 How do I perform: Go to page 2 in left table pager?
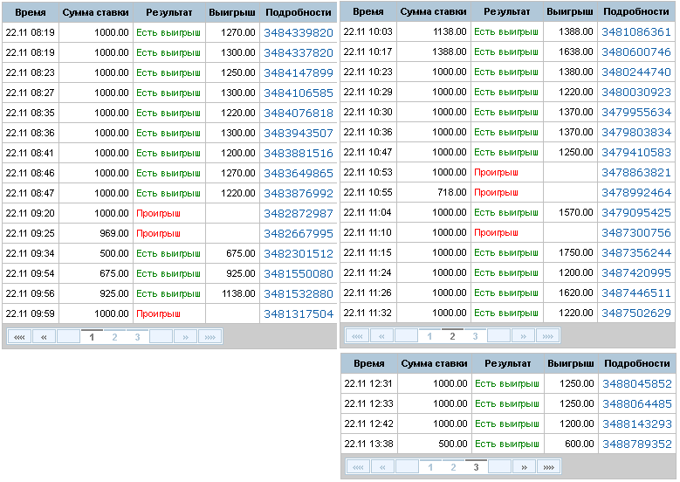click(x=114, y=337)
